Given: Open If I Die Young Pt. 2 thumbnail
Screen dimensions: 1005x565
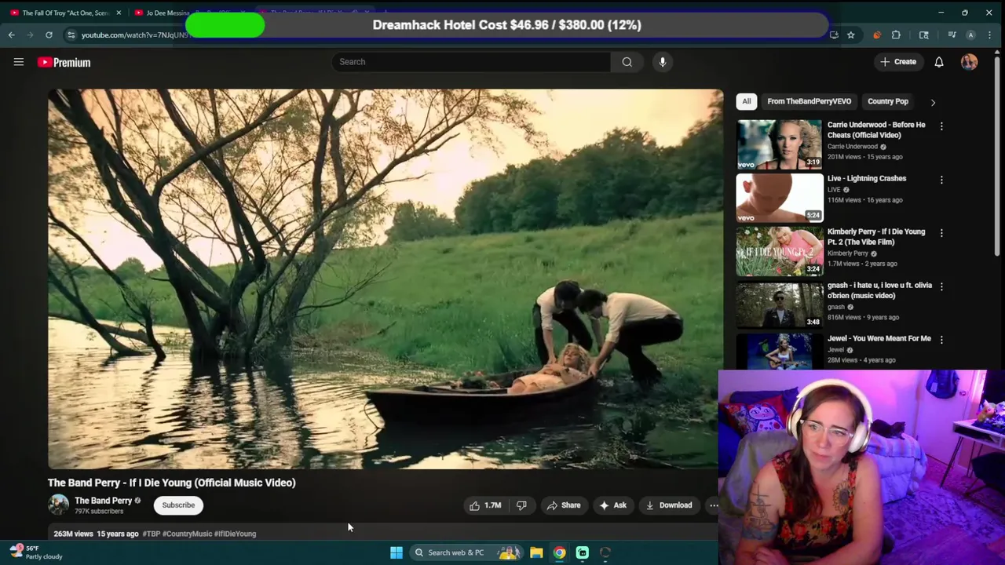Looking at the screenshot, I should coord(779,250).
